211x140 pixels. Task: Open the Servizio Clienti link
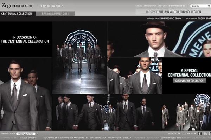[x=51, y=138]
